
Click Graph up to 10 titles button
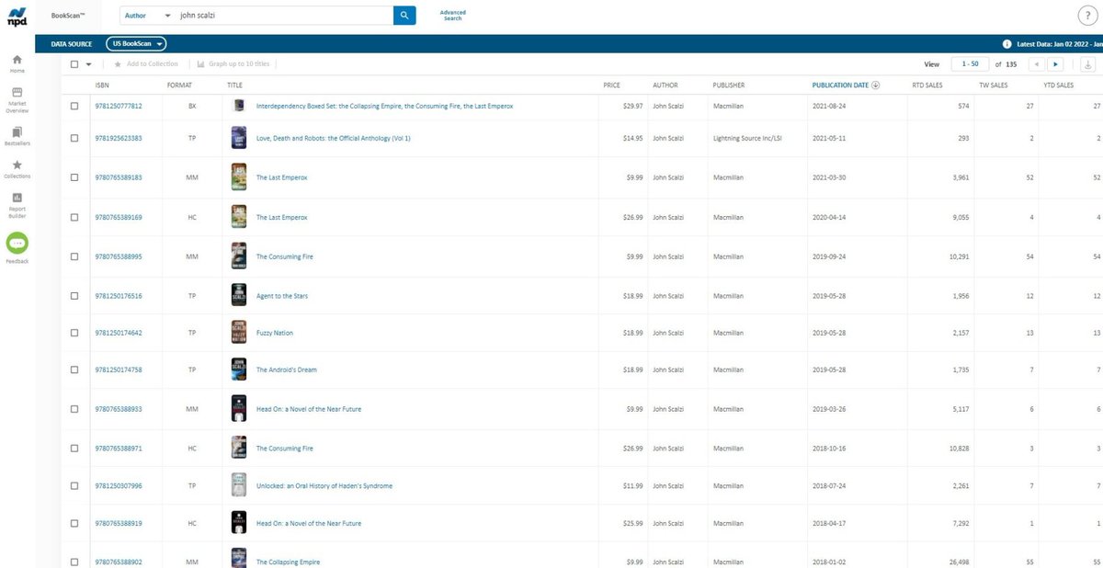(233, 64)
